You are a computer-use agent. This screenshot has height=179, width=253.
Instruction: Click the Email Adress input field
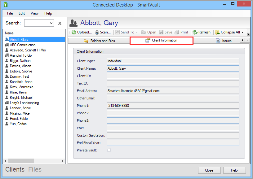pyautogui.click(x=173, y=91)
